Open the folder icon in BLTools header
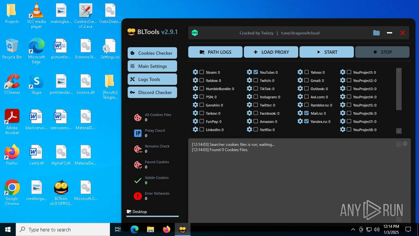Viewport: 419px width, 236px height. [x=376, y=33]
